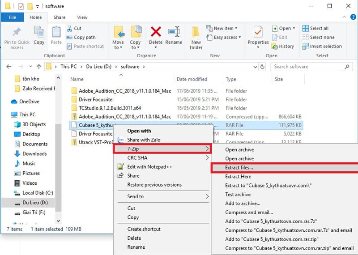Viewport: 358px width, 255px height.
Task: Open the Help question mark icon
Action: click(x=353, y=17)
